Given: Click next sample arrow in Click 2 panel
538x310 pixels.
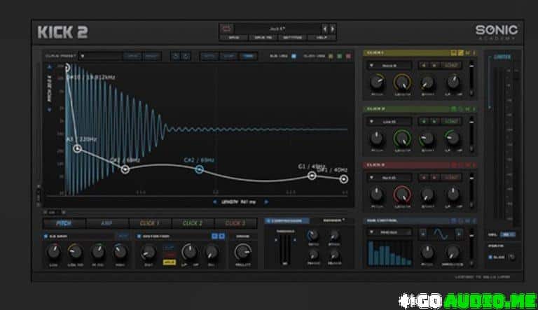Looking at the screenshot, I should [x=434, y=121].
